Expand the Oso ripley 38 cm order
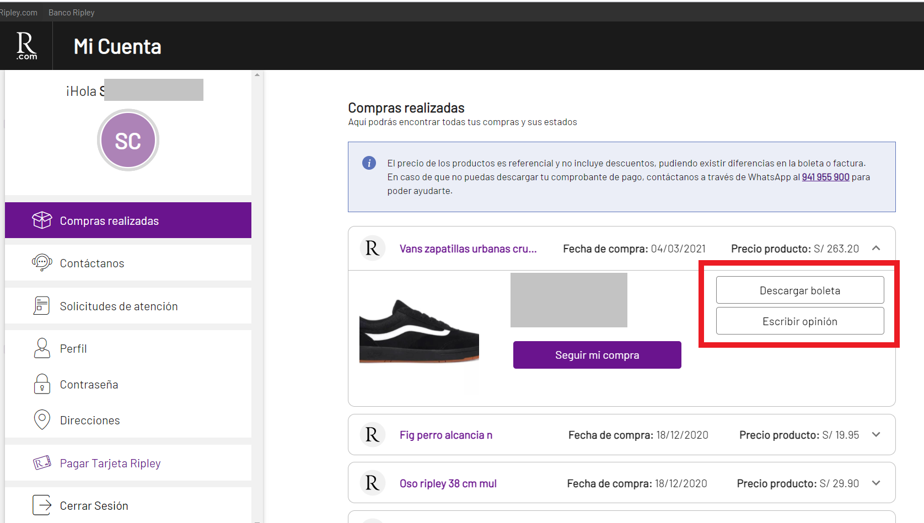Screen dimensions: 924x523 pyautogui.click(x=876, y=483)
